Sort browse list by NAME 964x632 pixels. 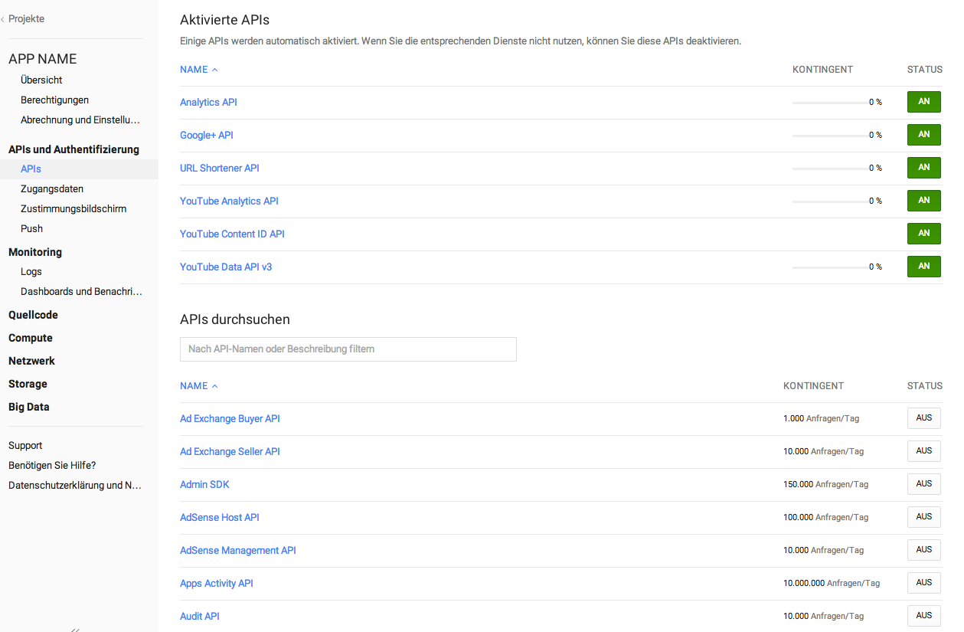[x=199, y=386]
